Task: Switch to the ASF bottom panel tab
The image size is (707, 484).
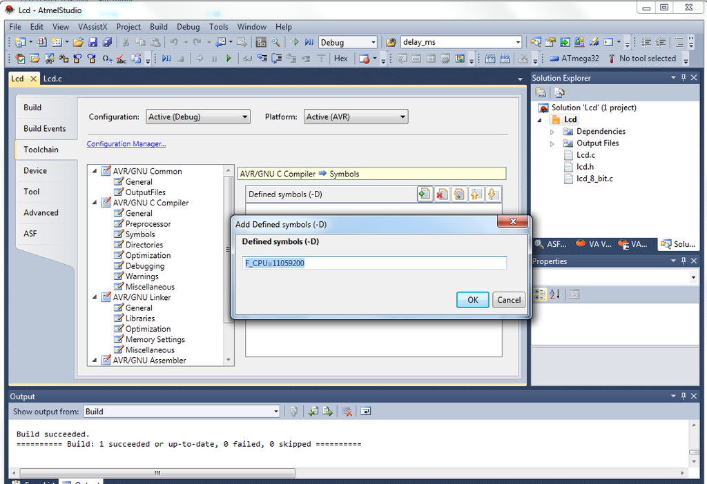Action: (x=551, y=244)
